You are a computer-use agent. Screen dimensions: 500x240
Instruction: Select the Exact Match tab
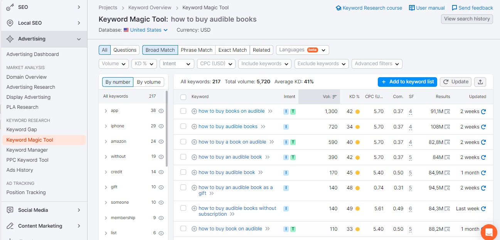(232, 50)
